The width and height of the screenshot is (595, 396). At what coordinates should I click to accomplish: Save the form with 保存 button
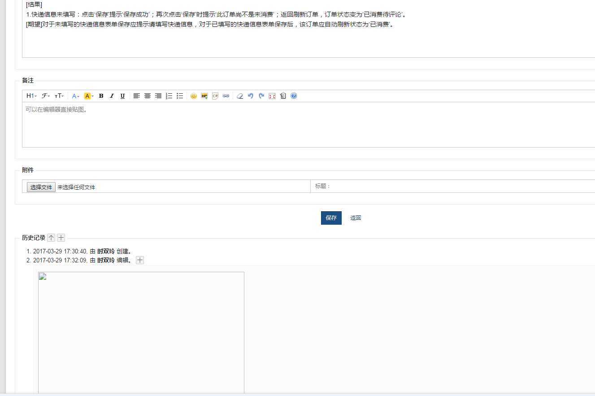pyautogui.click(x=331, y=218)
